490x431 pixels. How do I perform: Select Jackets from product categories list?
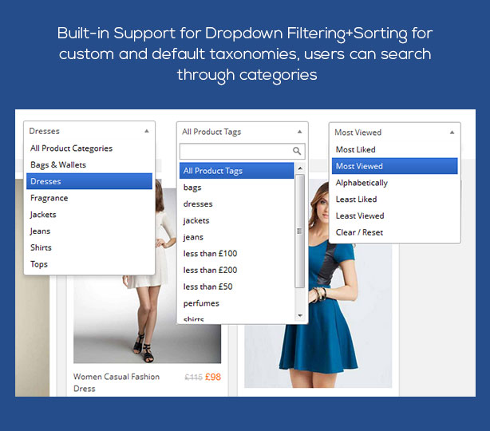43,215
